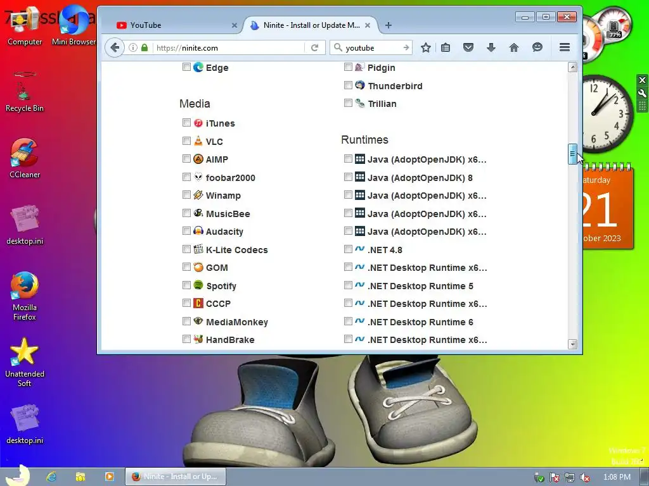
Task: Select the Edge checkbox
Action: click(x=186, y=67)
